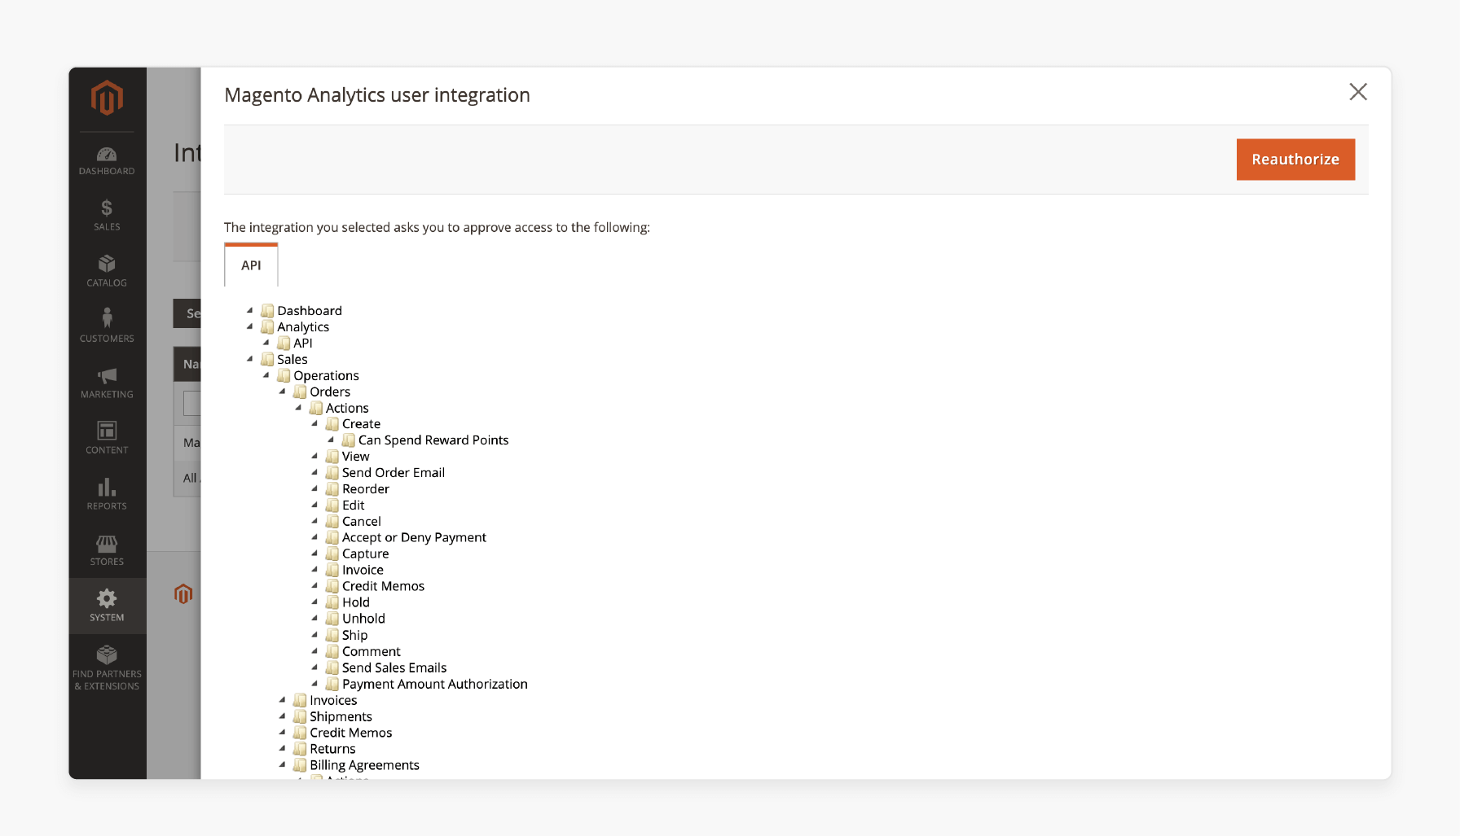This screenshot has height=836, width=1460.
Task: Select Can Spend Reward Points item
Action: [x=433, y=440]
